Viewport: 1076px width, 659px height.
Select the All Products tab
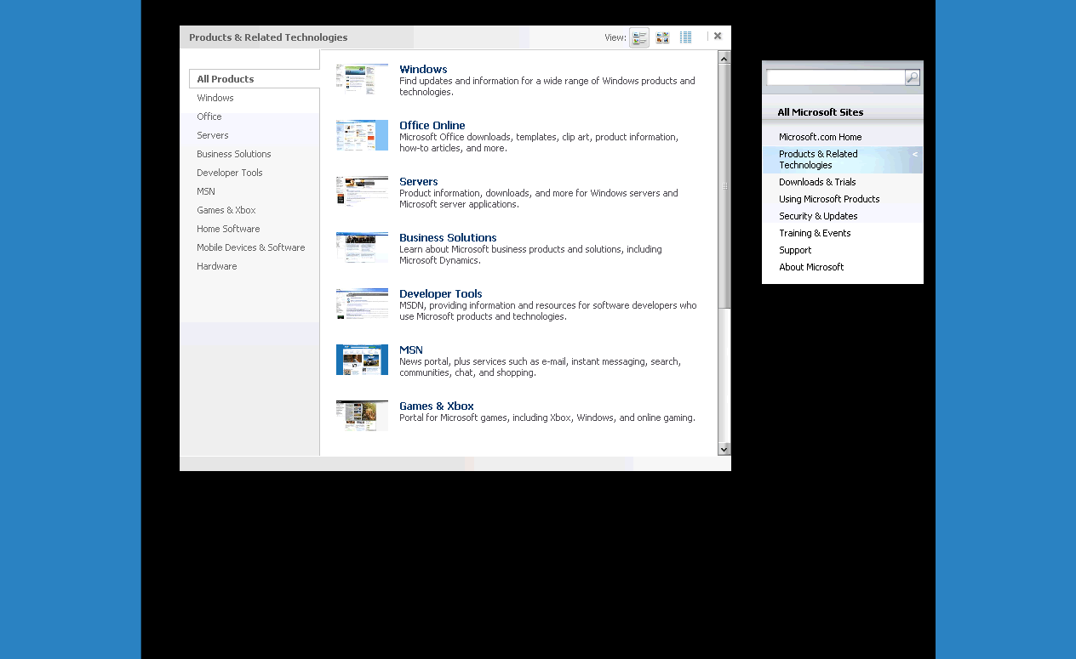click(226, 79)
